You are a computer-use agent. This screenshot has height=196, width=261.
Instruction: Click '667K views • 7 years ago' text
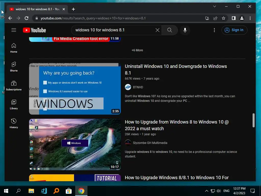click(x=142, y=79)
